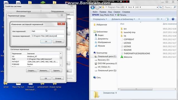This screenshot has width=178, height=100.
Task: Toggle the preview pane icon
Action: point(167,19)
